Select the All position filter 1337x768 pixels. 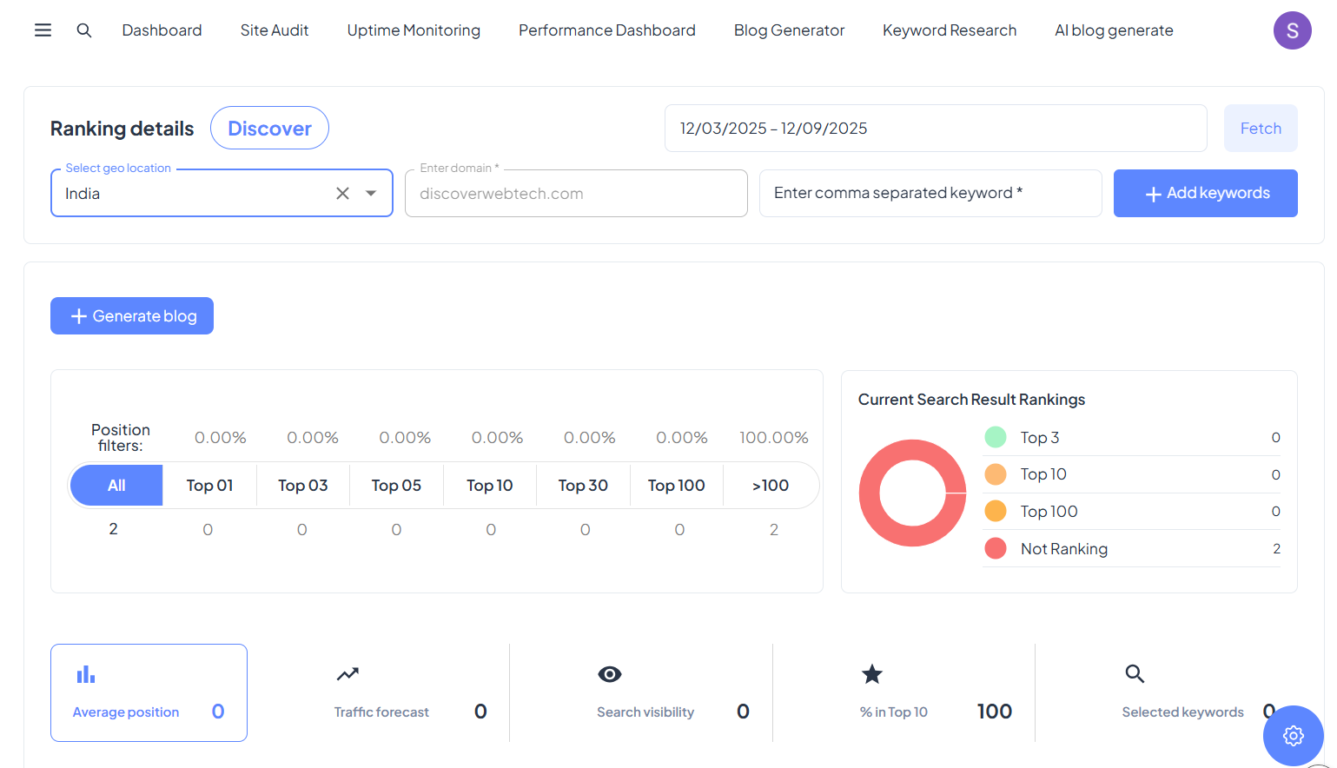[116, 486]
